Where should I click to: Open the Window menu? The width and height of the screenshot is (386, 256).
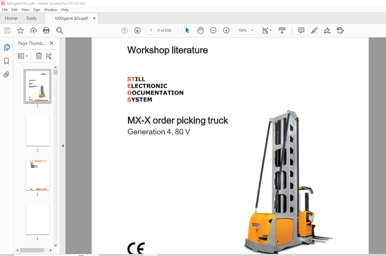[x=51, y=10]
